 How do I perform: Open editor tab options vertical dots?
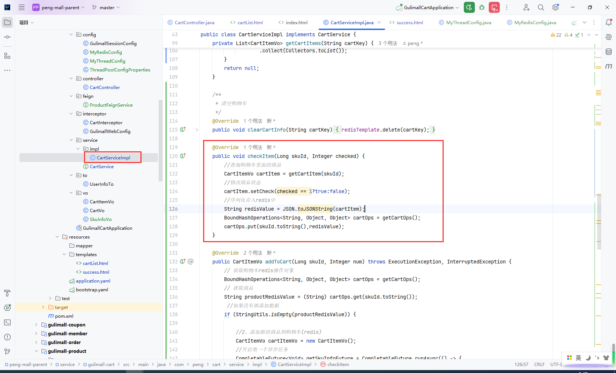click(594, 22)
